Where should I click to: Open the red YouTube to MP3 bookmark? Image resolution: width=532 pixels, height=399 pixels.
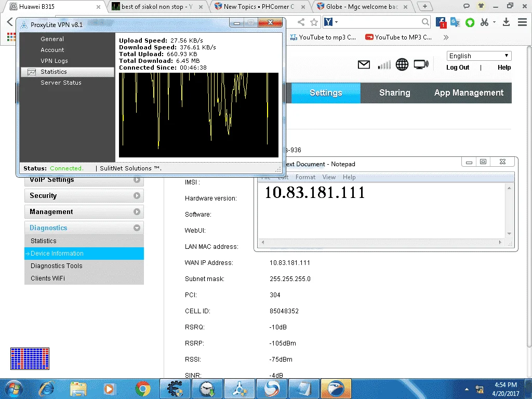pyautogui.click(x=398, y=37)
